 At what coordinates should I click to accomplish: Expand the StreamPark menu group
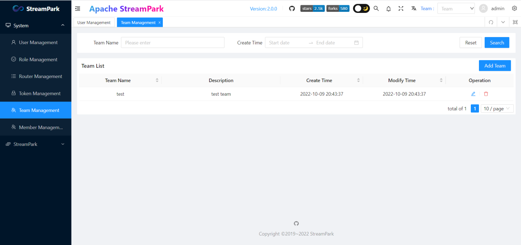pos(36,144)
